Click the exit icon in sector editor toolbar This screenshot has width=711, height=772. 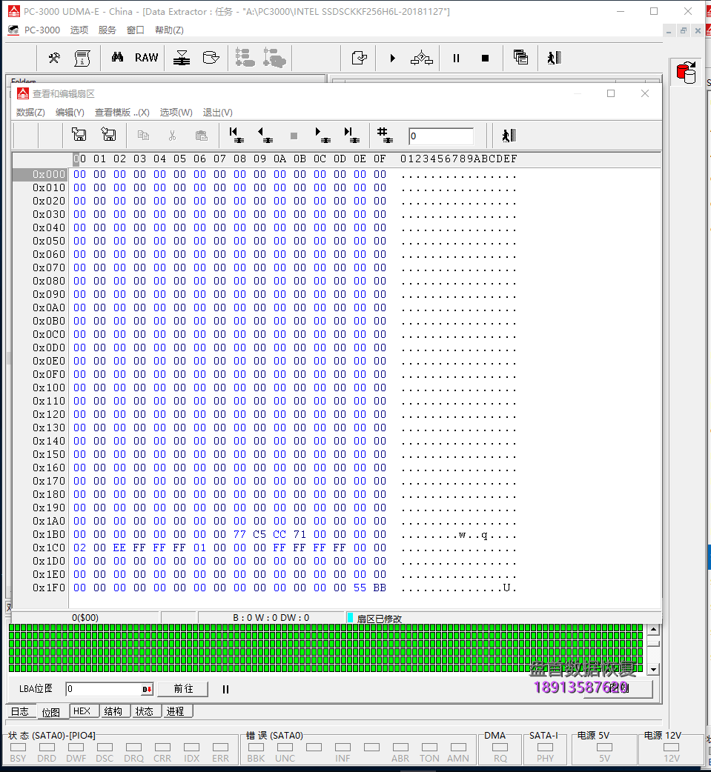click(509, 136)
